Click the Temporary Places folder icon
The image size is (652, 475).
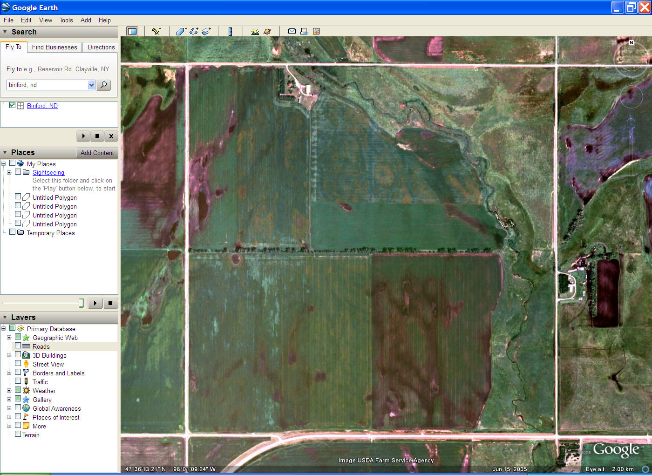pyautogui.click(x=20, y=232)
